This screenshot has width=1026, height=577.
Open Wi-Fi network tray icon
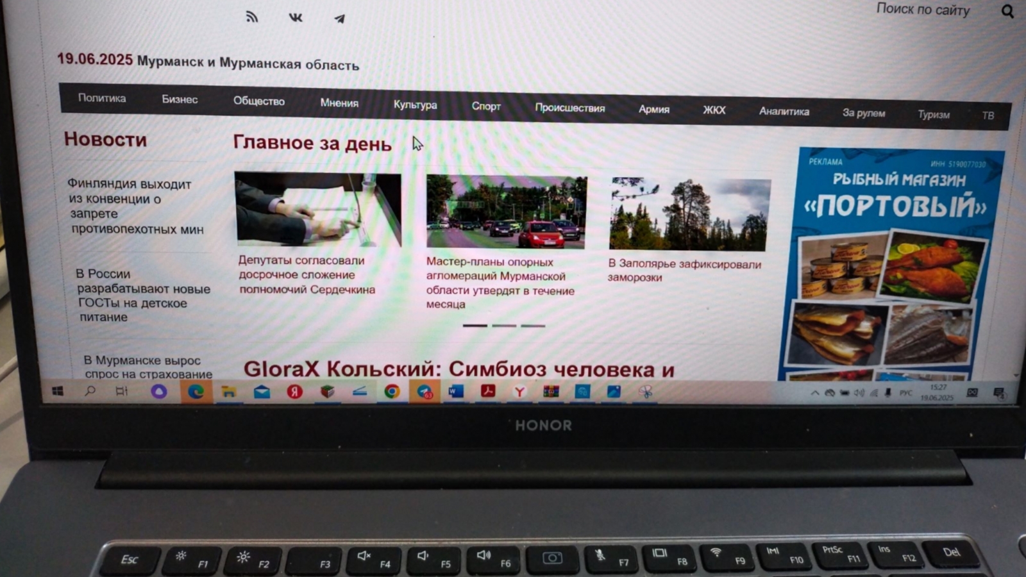click(873, 393)
